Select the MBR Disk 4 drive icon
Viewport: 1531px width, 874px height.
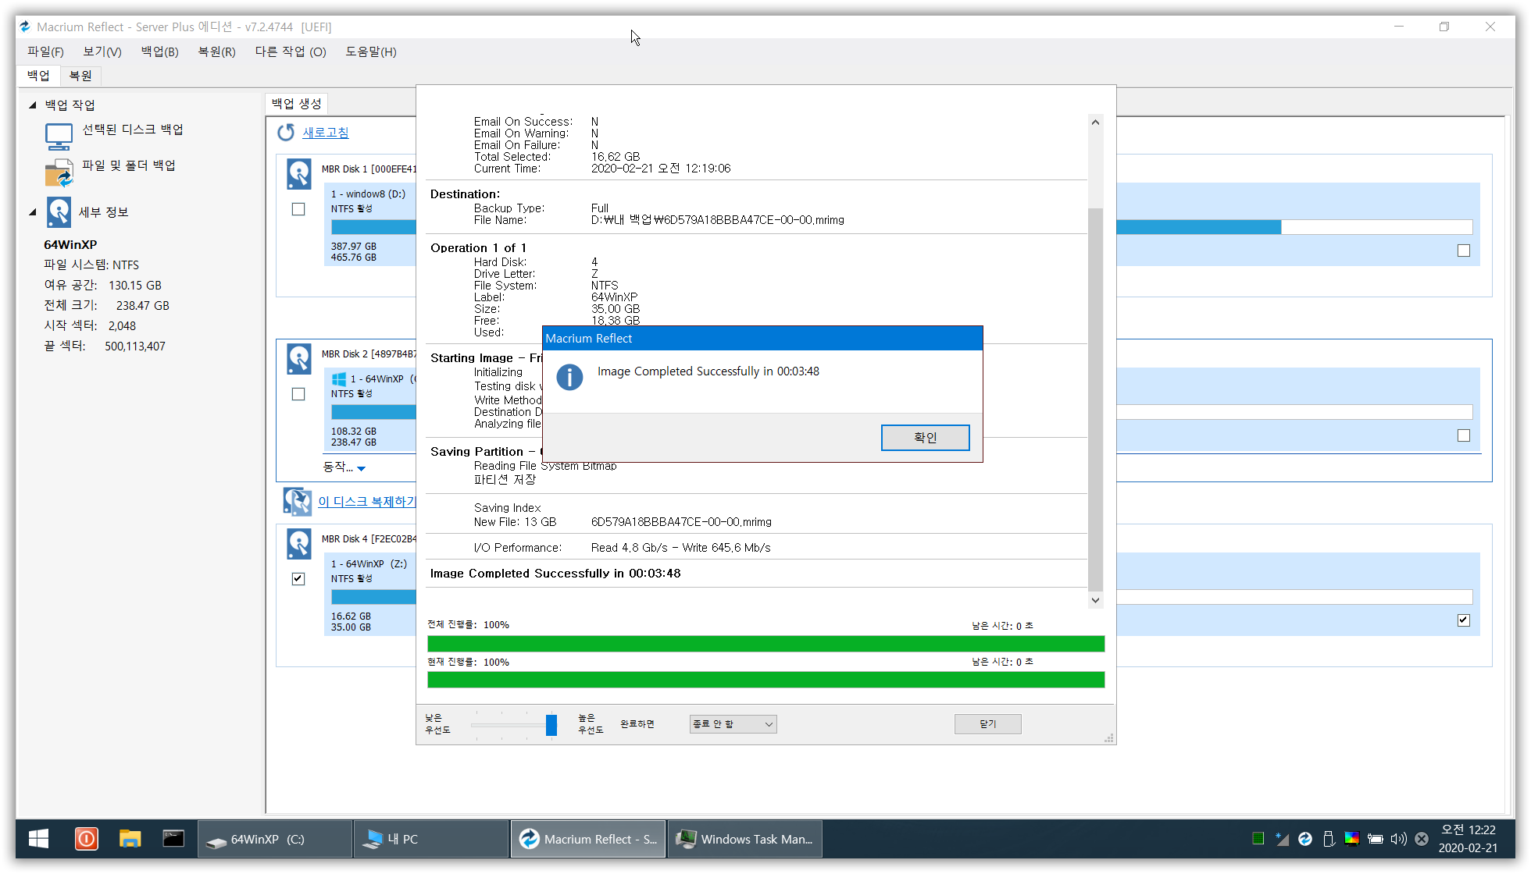[298, 544]
